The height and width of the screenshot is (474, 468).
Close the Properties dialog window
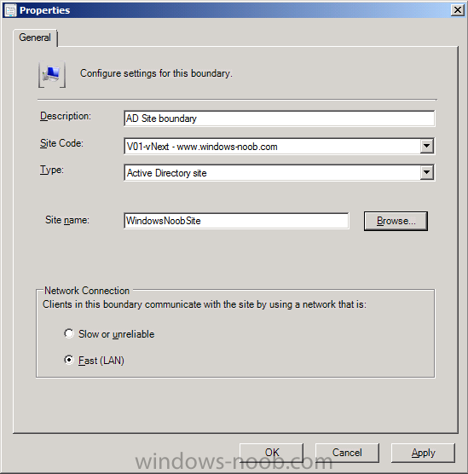tap(458, 10)
